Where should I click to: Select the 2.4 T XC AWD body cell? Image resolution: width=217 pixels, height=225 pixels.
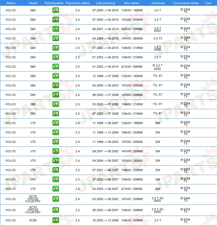pos(158,199)
